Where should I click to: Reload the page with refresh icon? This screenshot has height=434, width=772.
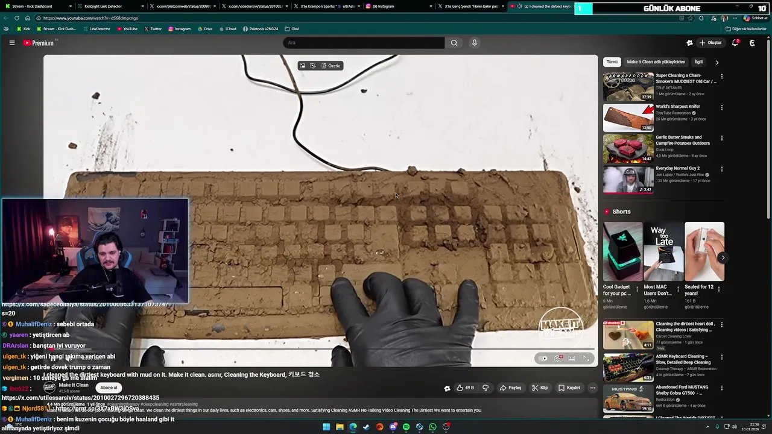click(x=17, y=18)
